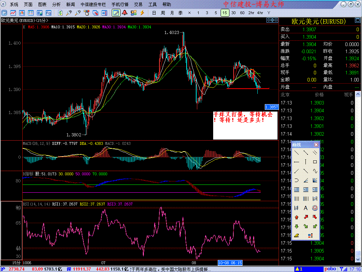Place a red up-right arrow marker

[306, 217]
